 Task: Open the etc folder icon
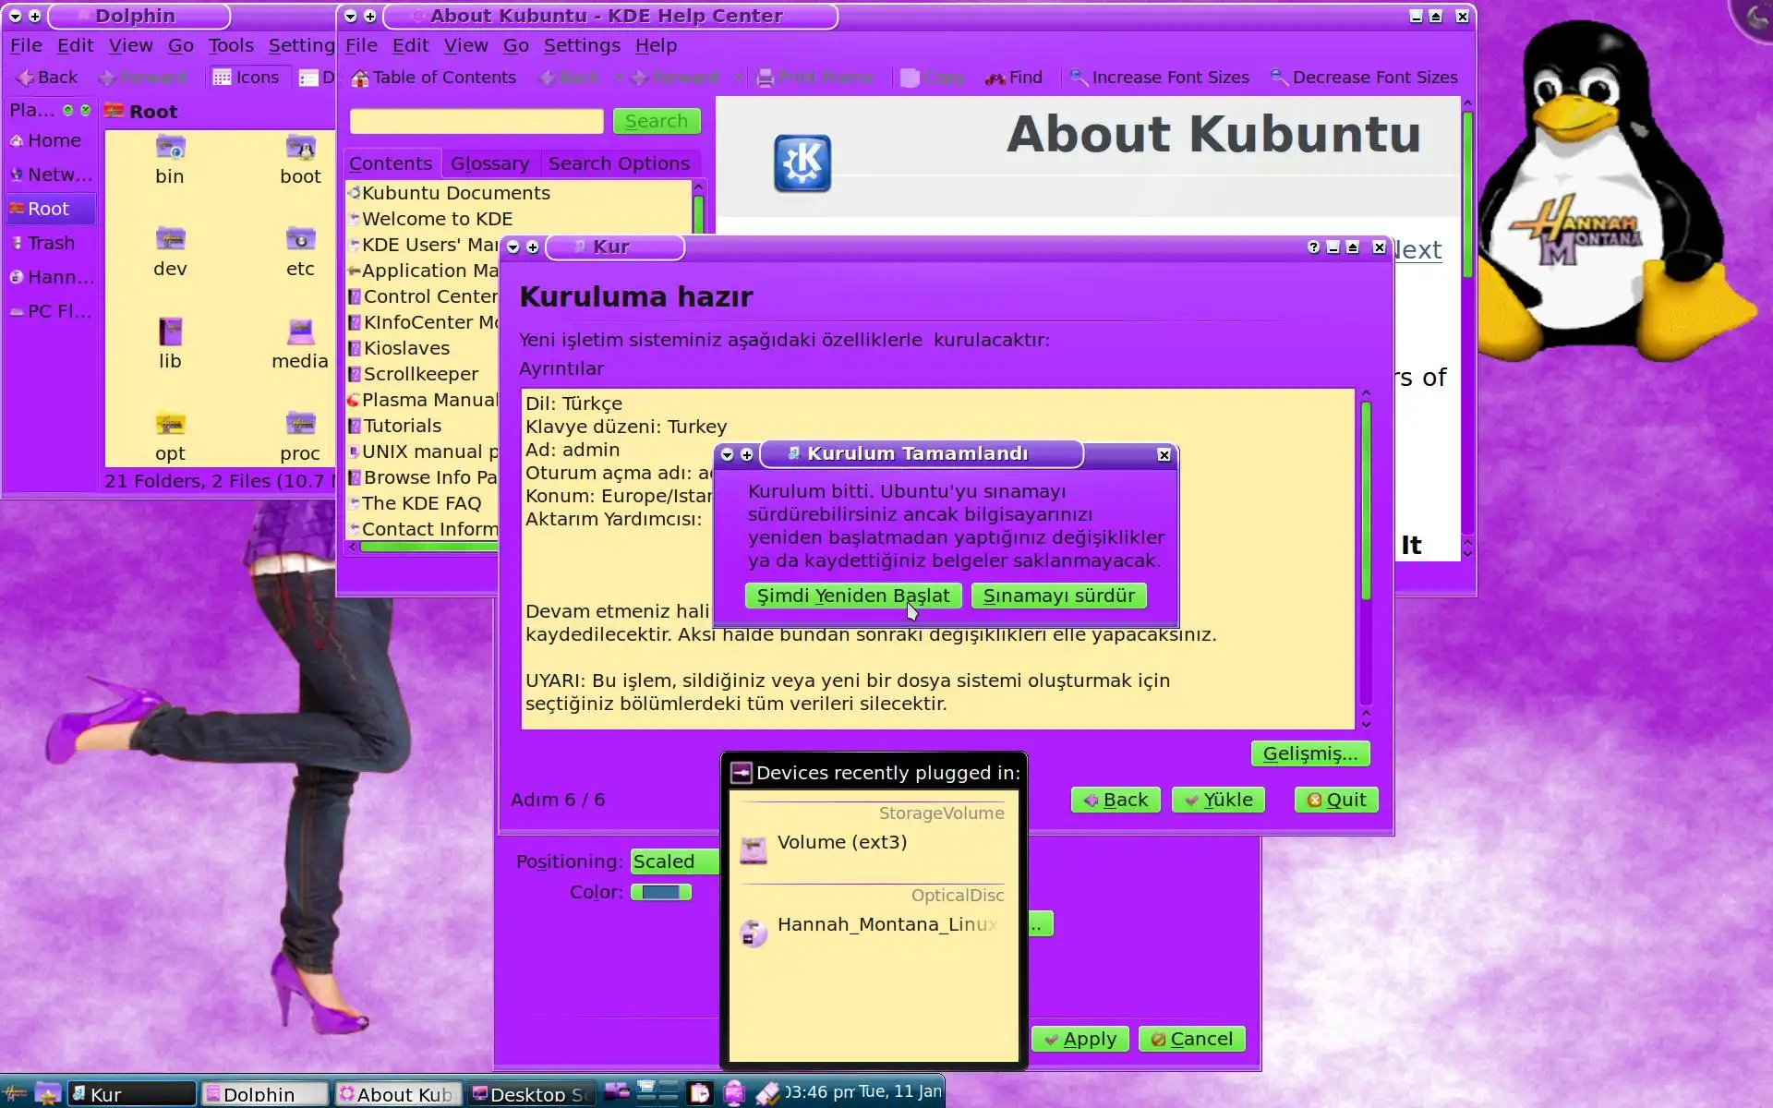coord(300,240)
